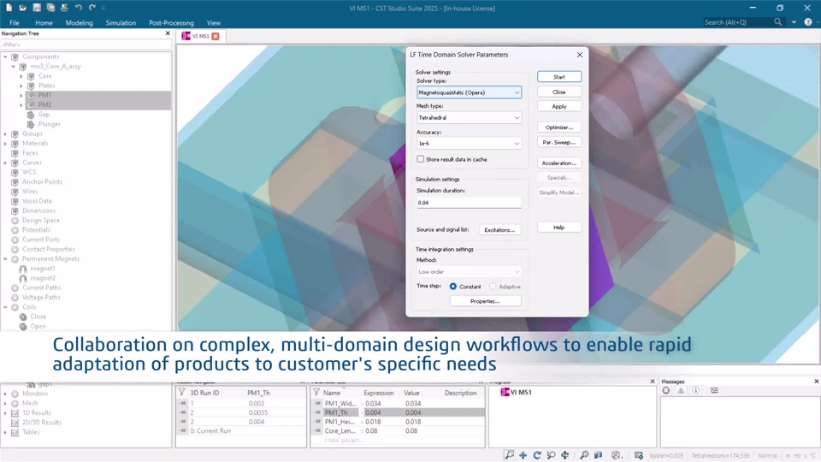Expand the Groups tree node

coord(6,133)
